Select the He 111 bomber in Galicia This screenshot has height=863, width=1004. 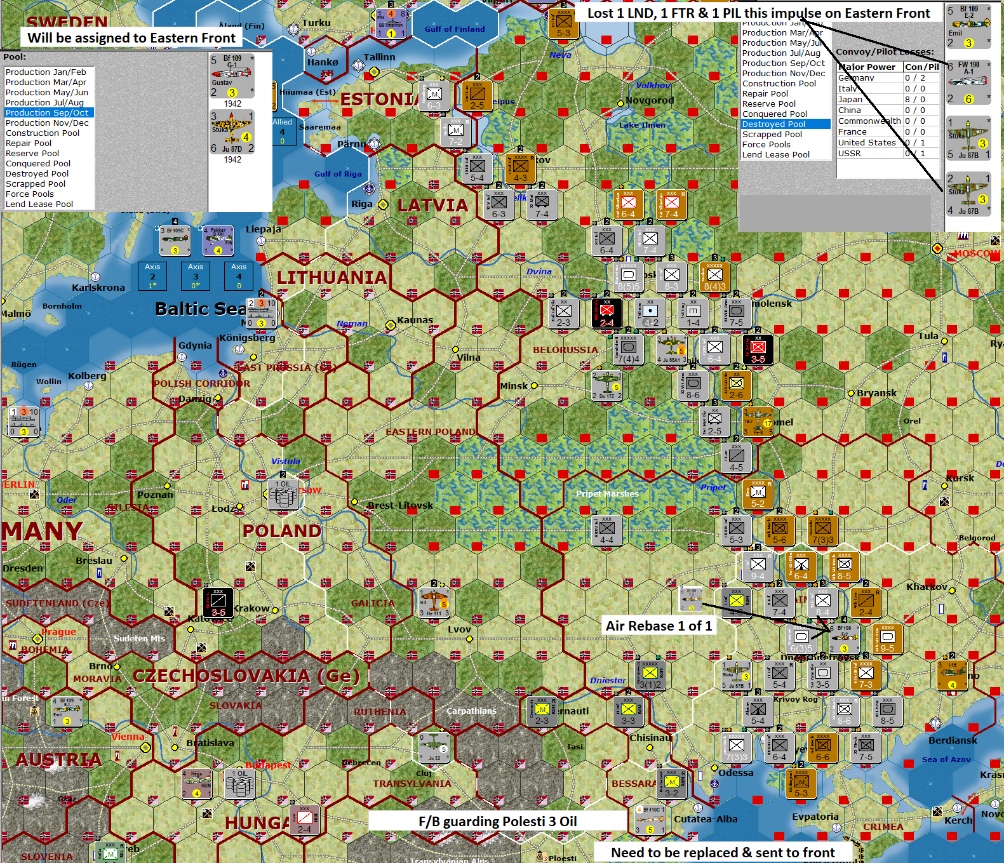pos(434,602)
